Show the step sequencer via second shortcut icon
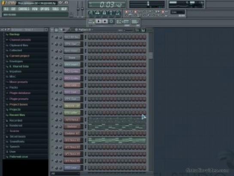The width and height of the screenshot is (234, 176). 97,13
